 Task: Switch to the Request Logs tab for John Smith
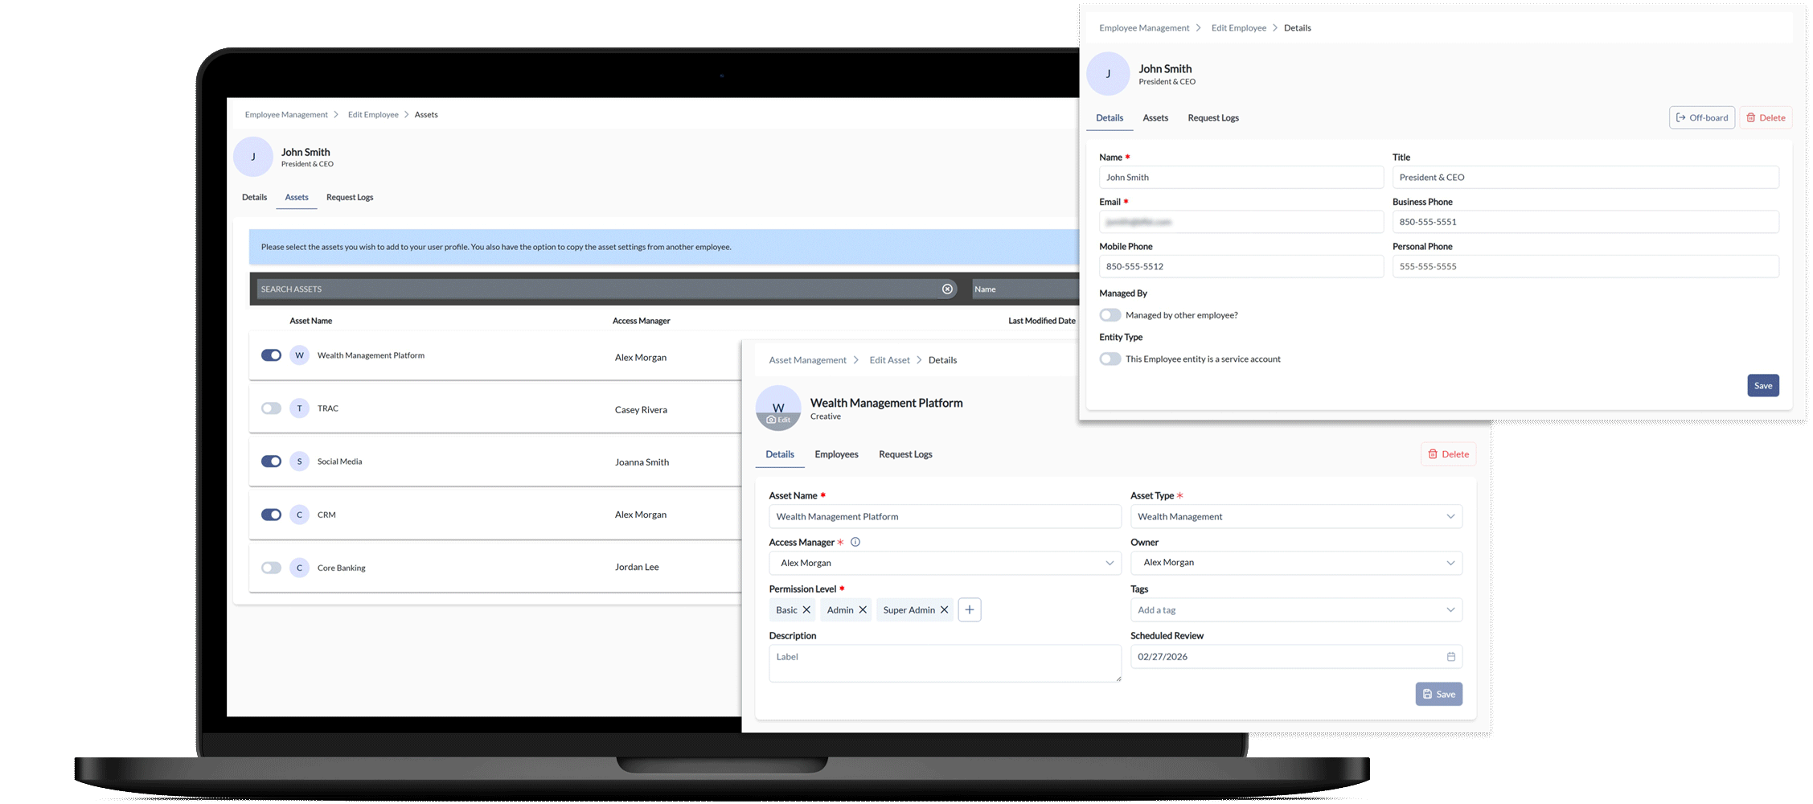[x=1212, y=118]
